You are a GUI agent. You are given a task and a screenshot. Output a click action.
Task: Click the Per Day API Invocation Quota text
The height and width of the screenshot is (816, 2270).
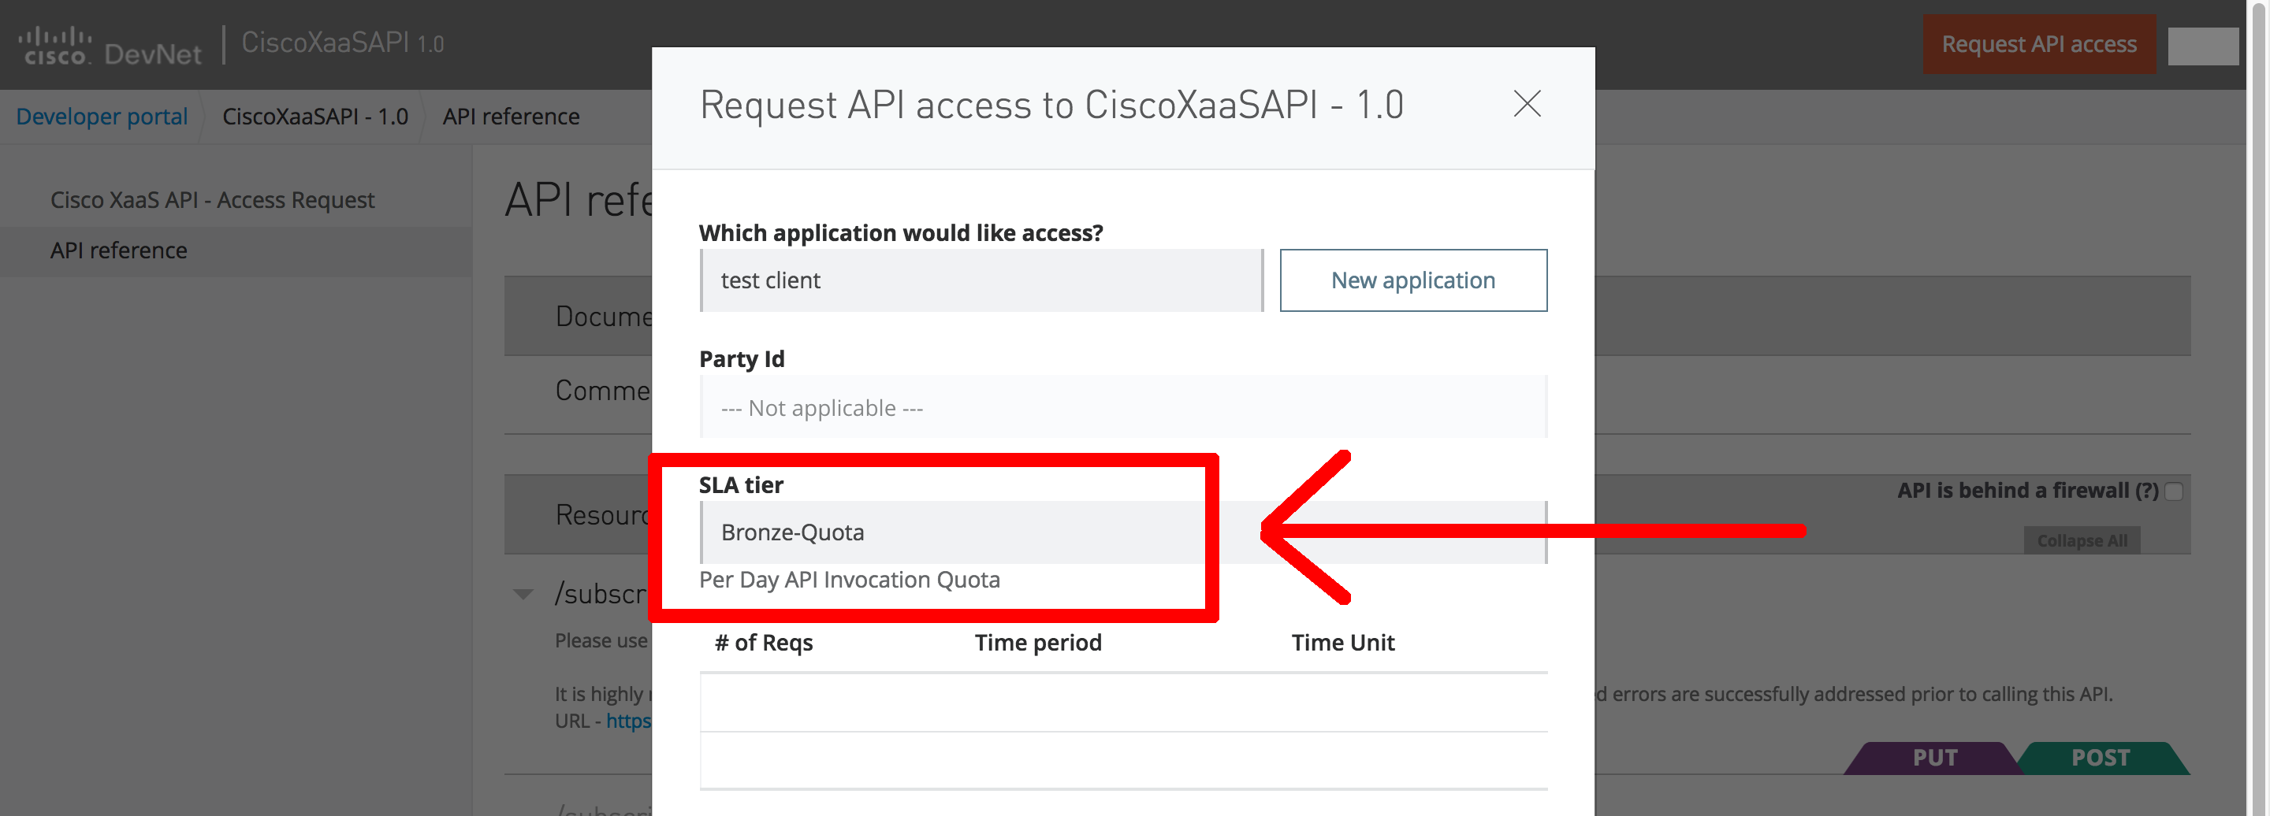[x=849, y=580]
